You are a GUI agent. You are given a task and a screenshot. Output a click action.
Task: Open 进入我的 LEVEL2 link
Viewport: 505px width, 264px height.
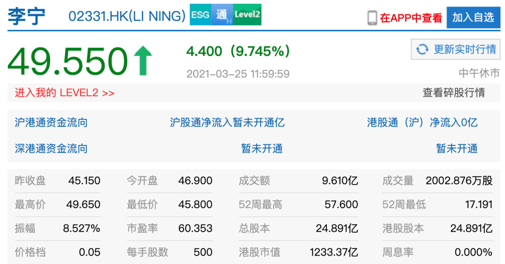(x=65, y=93)
